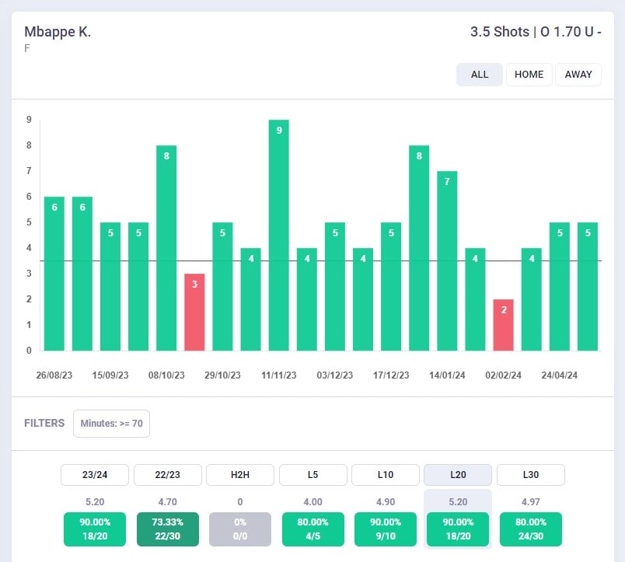Click the 11/11/23 date label
The image size is (625, 562).
pos(278,375)
